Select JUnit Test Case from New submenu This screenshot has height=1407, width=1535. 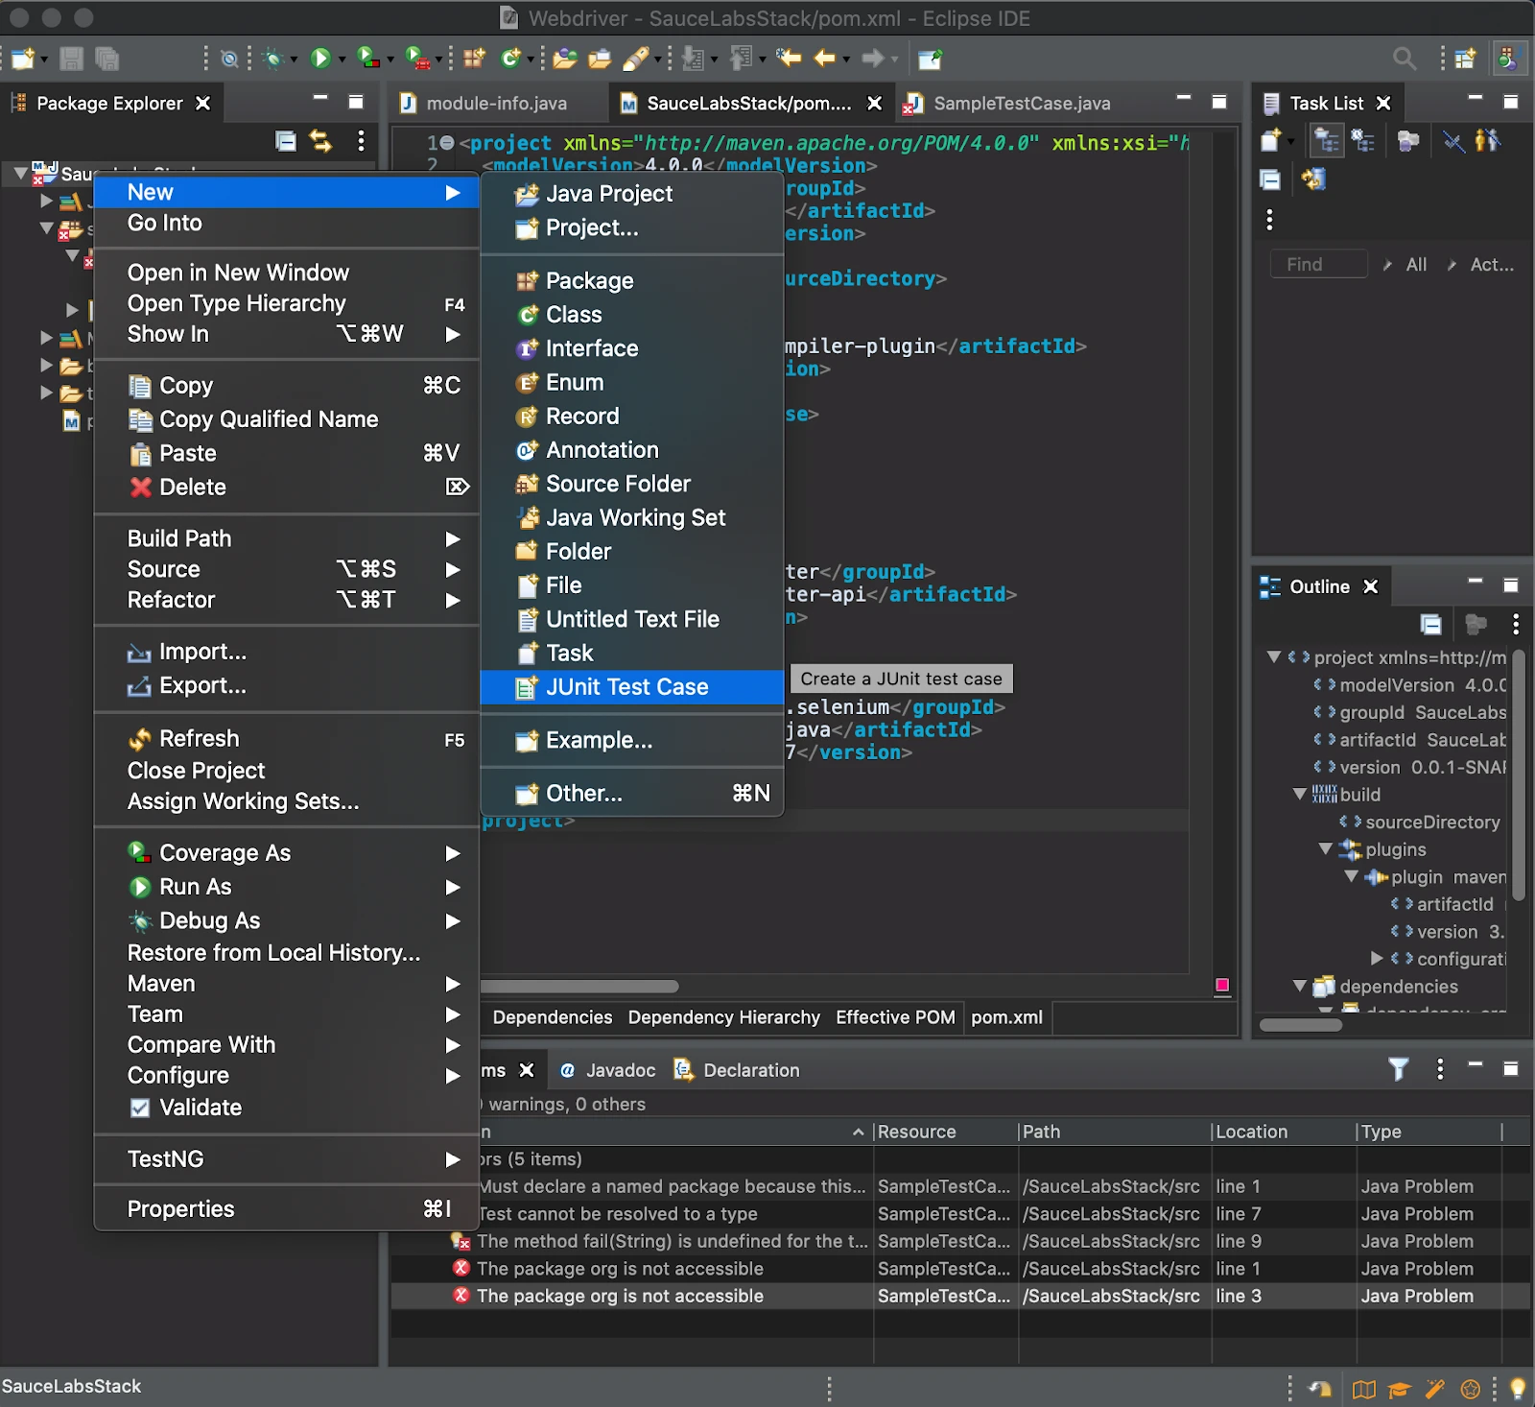(x=626, y=687)
